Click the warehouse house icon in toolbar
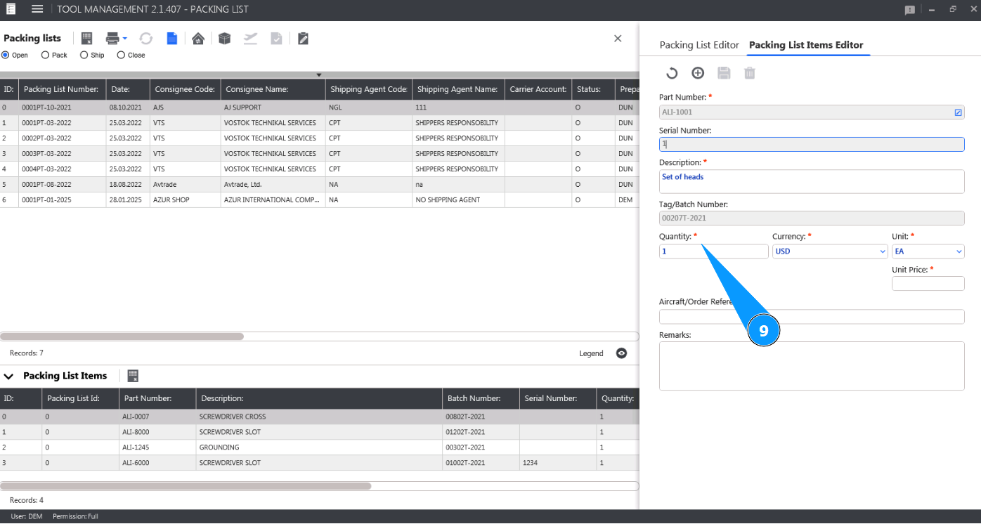Image resolution: width=981 pixels, height=524 pixels. pyautogui.click(x=198, y=39)
